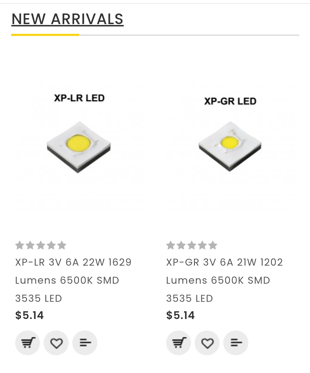Click the yellow progress bar under heading

pyautogui.click(x=45, y=35)
